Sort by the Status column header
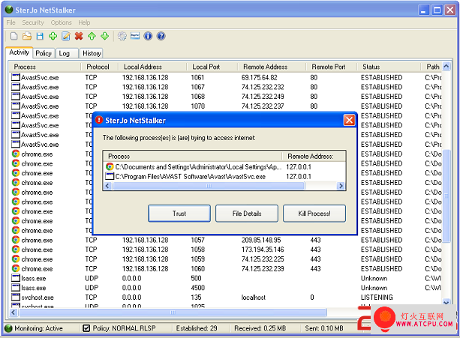 click(389, 67)
